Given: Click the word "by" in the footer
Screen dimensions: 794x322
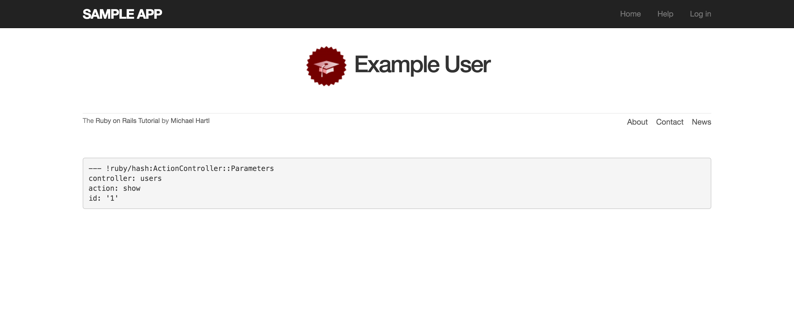Looking at the screenshot, I should pyautogui.click(x=165, y=121).
